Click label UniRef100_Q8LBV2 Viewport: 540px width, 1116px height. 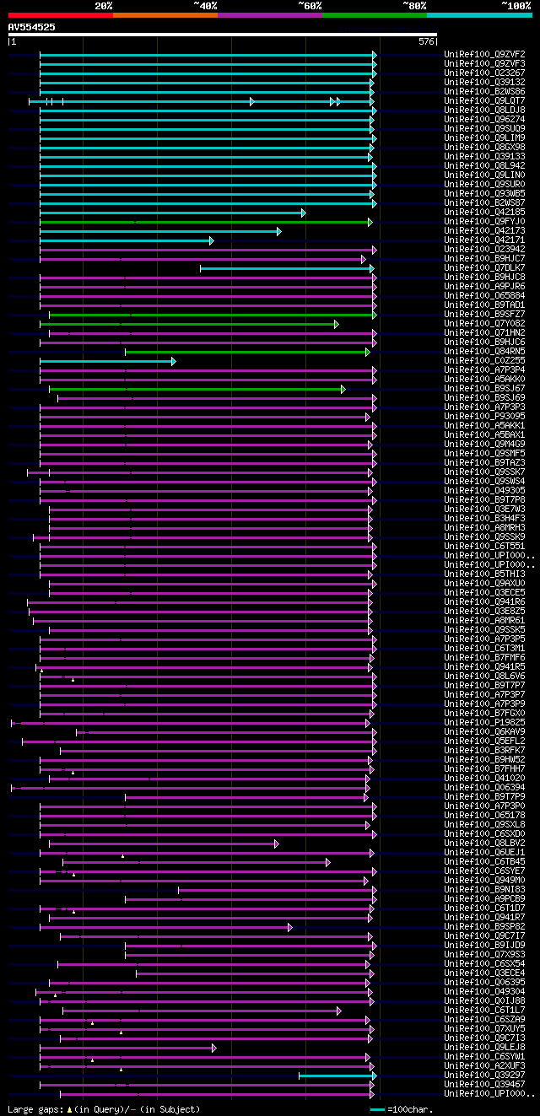coord(484,844)
